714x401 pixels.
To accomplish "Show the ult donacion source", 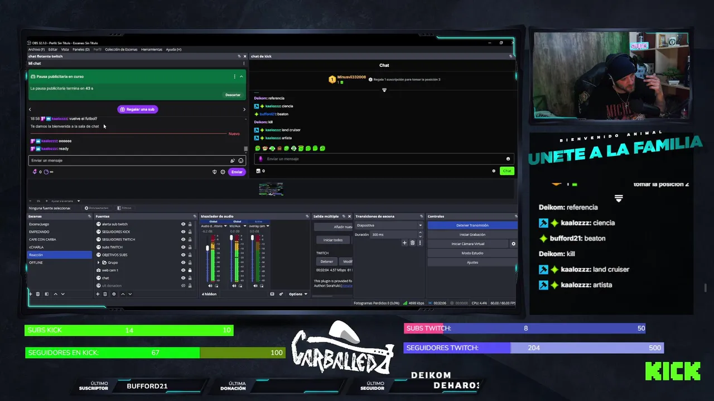I will pyautogui.click(x=183, y=286).
